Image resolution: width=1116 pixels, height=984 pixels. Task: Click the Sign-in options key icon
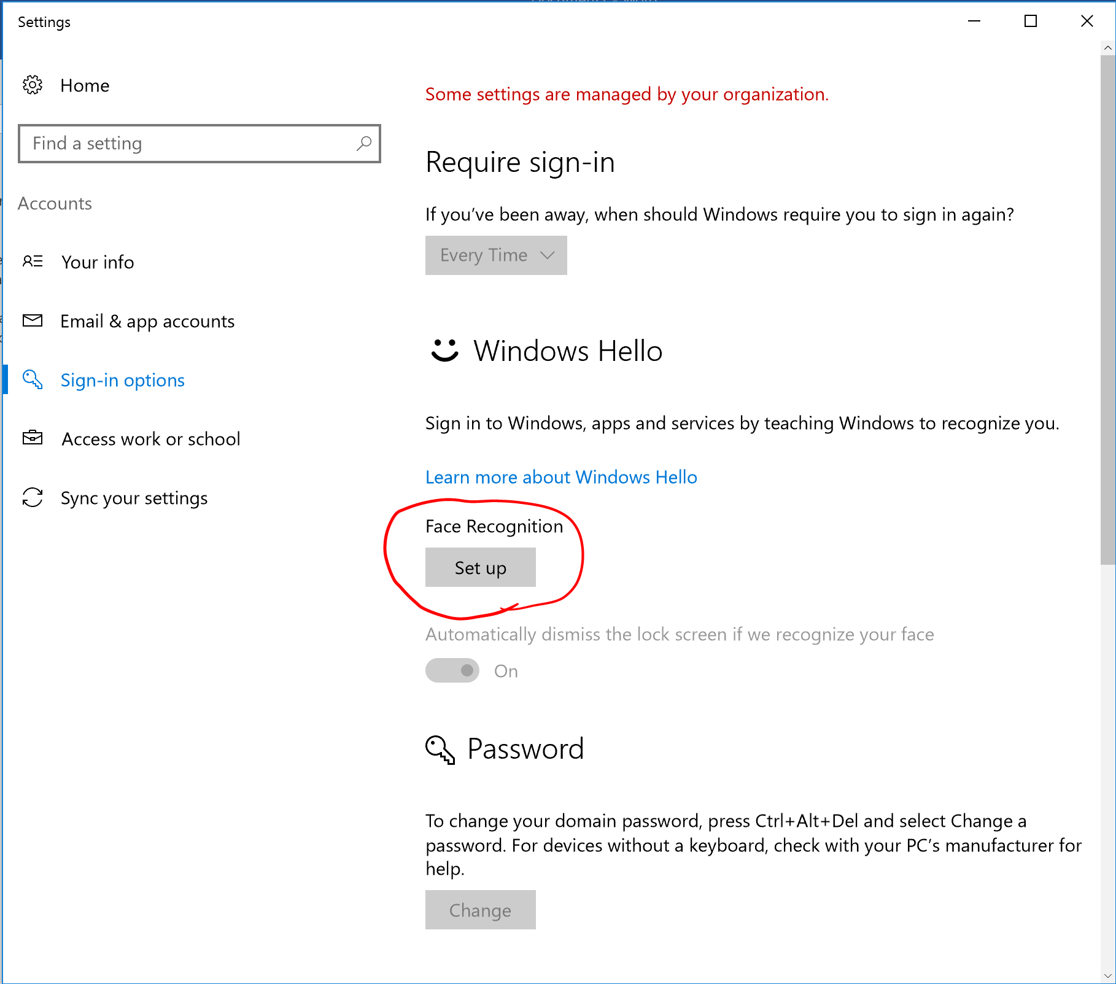[33, 379]
